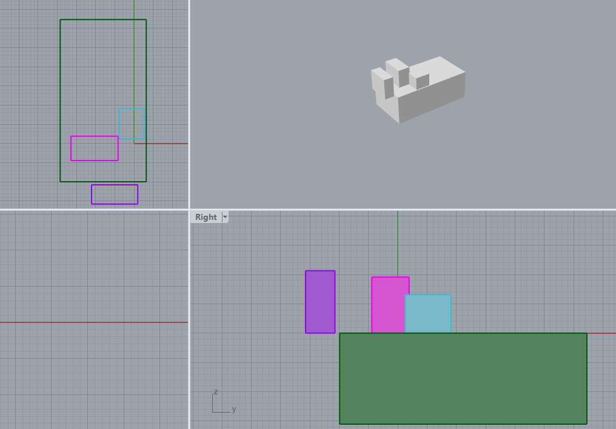Select the purple rectangle outline in top-left viewport
This screenshot has height=429, width=616.
point(115,185)
